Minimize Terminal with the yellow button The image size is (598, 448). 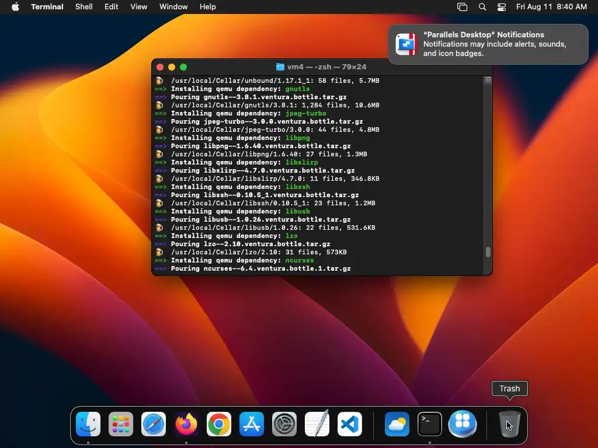[x=172, y=67]
